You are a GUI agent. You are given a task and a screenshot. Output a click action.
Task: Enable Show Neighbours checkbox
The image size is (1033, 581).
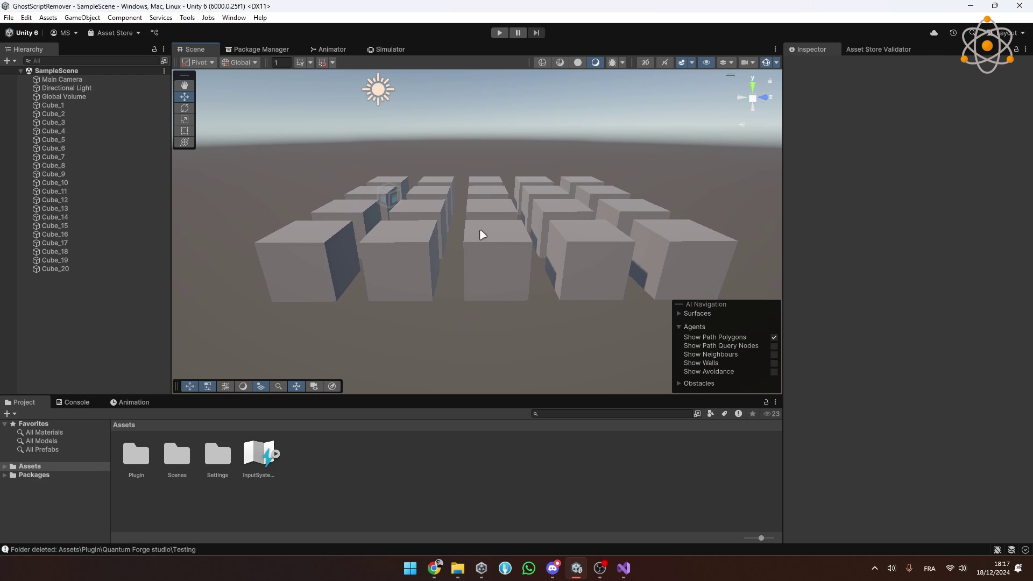click(x=774, y=355)
